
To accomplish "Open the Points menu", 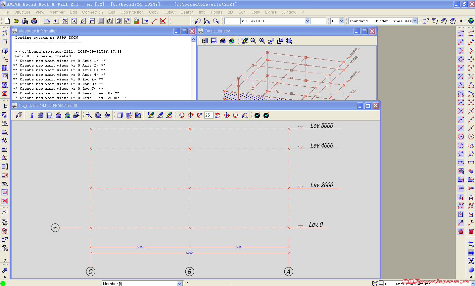I will click(216, 12).
